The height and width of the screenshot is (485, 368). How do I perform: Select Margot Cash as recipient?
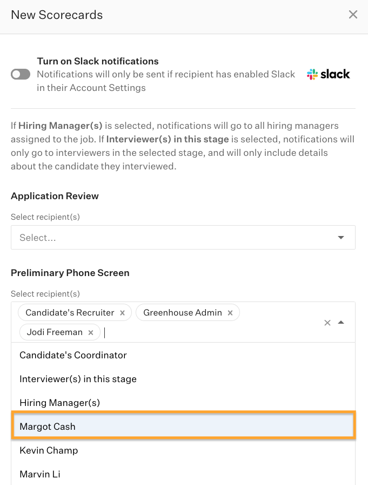point(48,427)
